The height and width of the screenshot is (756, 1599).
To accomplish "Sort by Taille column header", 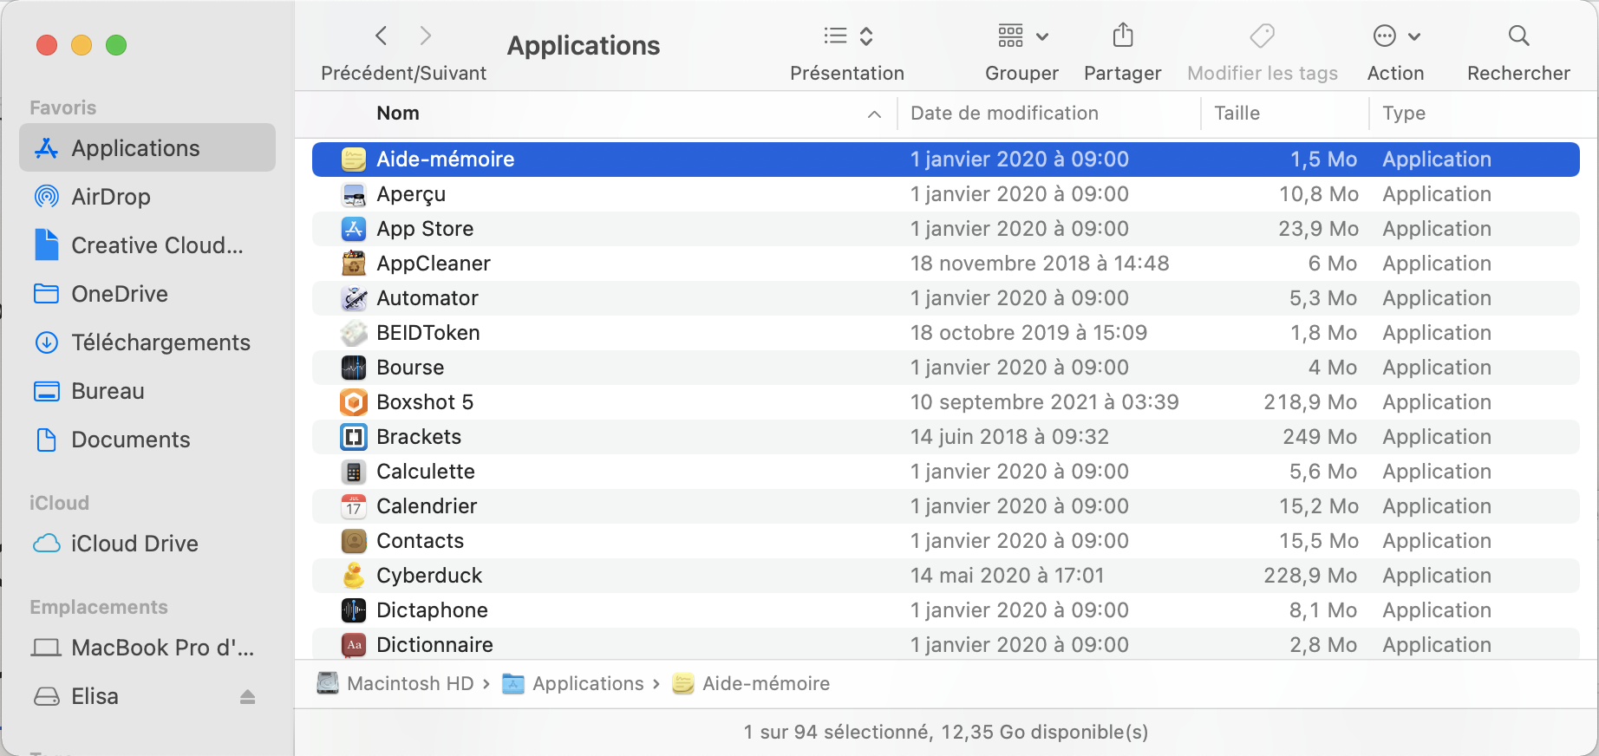I will click(x=1237, y=114).
